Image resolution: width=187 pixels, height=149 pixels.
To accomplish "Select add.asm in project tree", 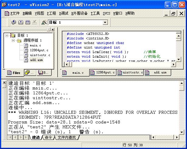I will point(36,60).
